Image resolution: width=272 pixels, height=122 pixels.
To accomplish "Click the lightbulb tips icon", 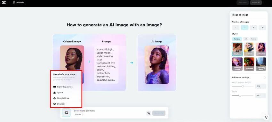I will point(266,117).
